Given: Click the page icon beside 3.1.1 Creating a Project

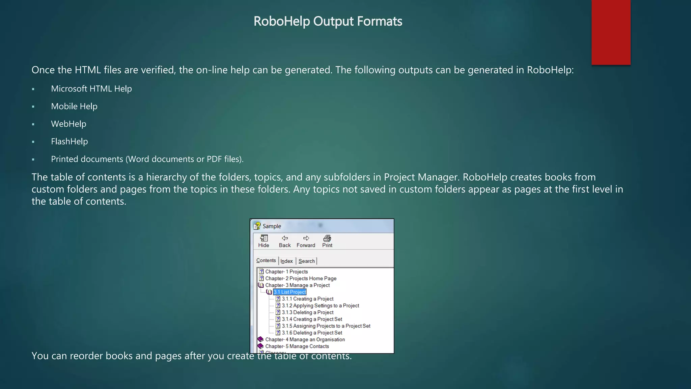Looking at the screenshot, I should (x=278, y=299).
